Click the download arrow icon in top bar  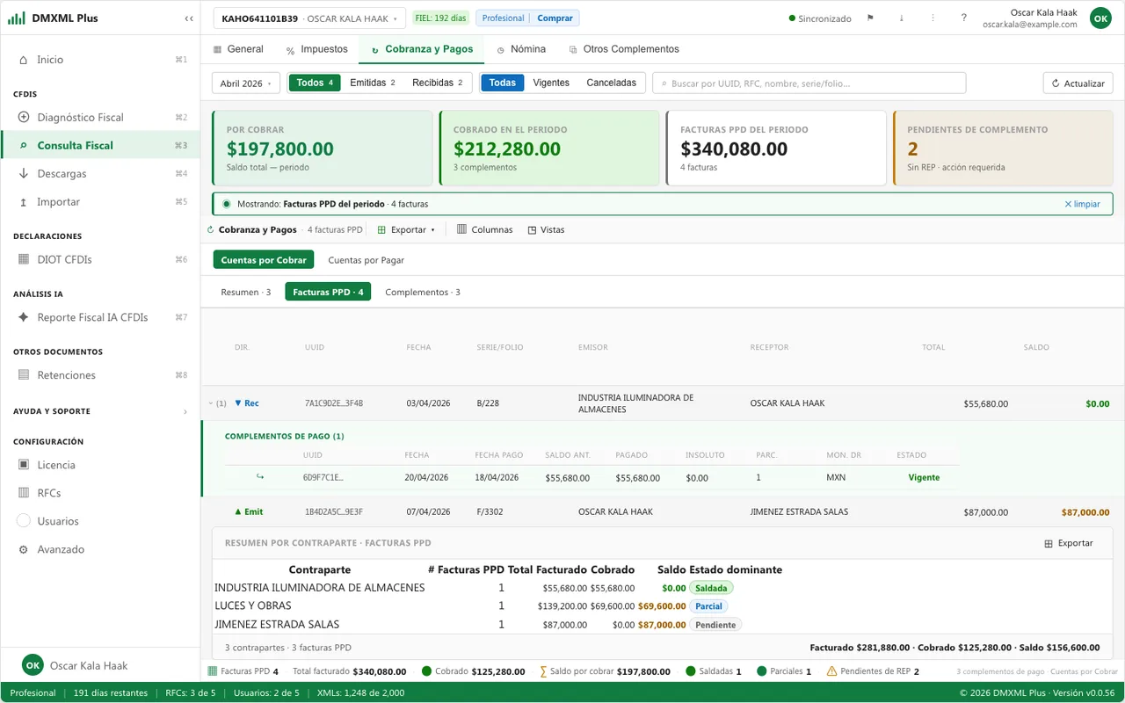901,18
